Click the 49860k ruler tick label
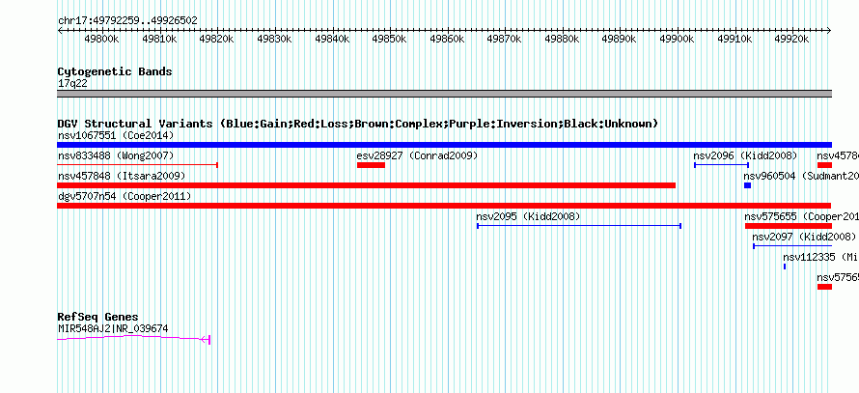Viewport: 859px width, 393px height. [447, 39]
